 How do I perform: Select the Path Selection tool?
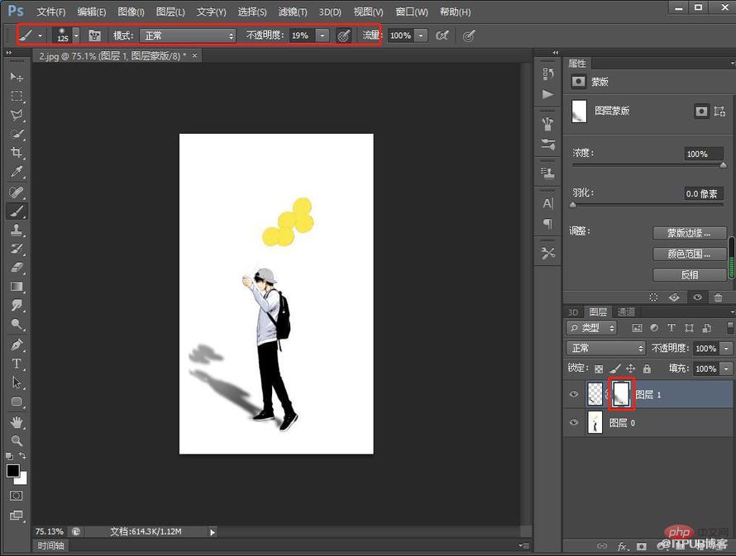click(x=17, y=383)
